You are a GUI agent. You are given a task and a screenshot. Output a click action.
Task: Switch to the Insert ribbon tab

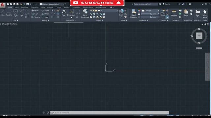pyautogui.click(x=17, y=7)
